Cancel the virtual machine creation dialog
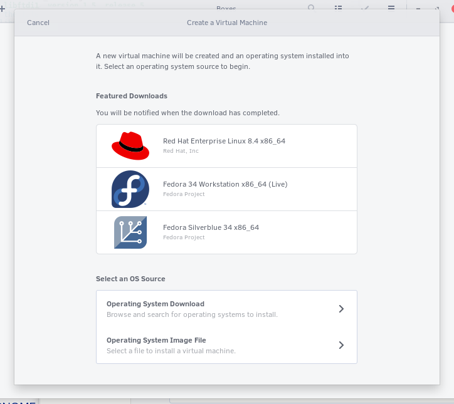454x404 pixels. [38, 23]
